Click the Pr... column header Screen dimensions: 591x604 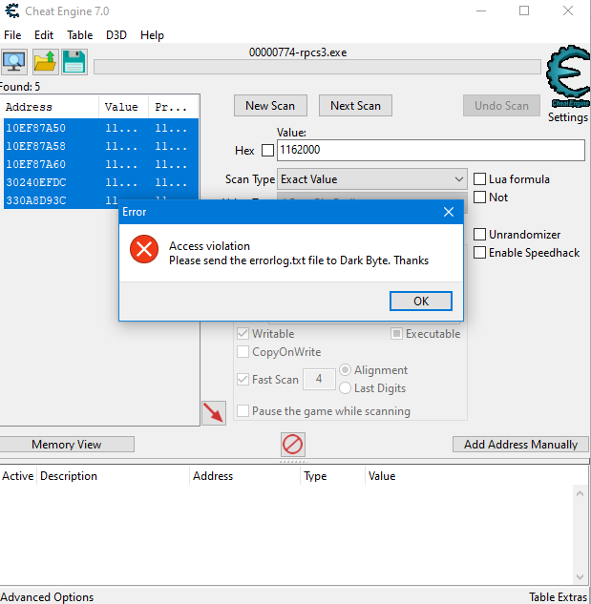click(174, 107)
